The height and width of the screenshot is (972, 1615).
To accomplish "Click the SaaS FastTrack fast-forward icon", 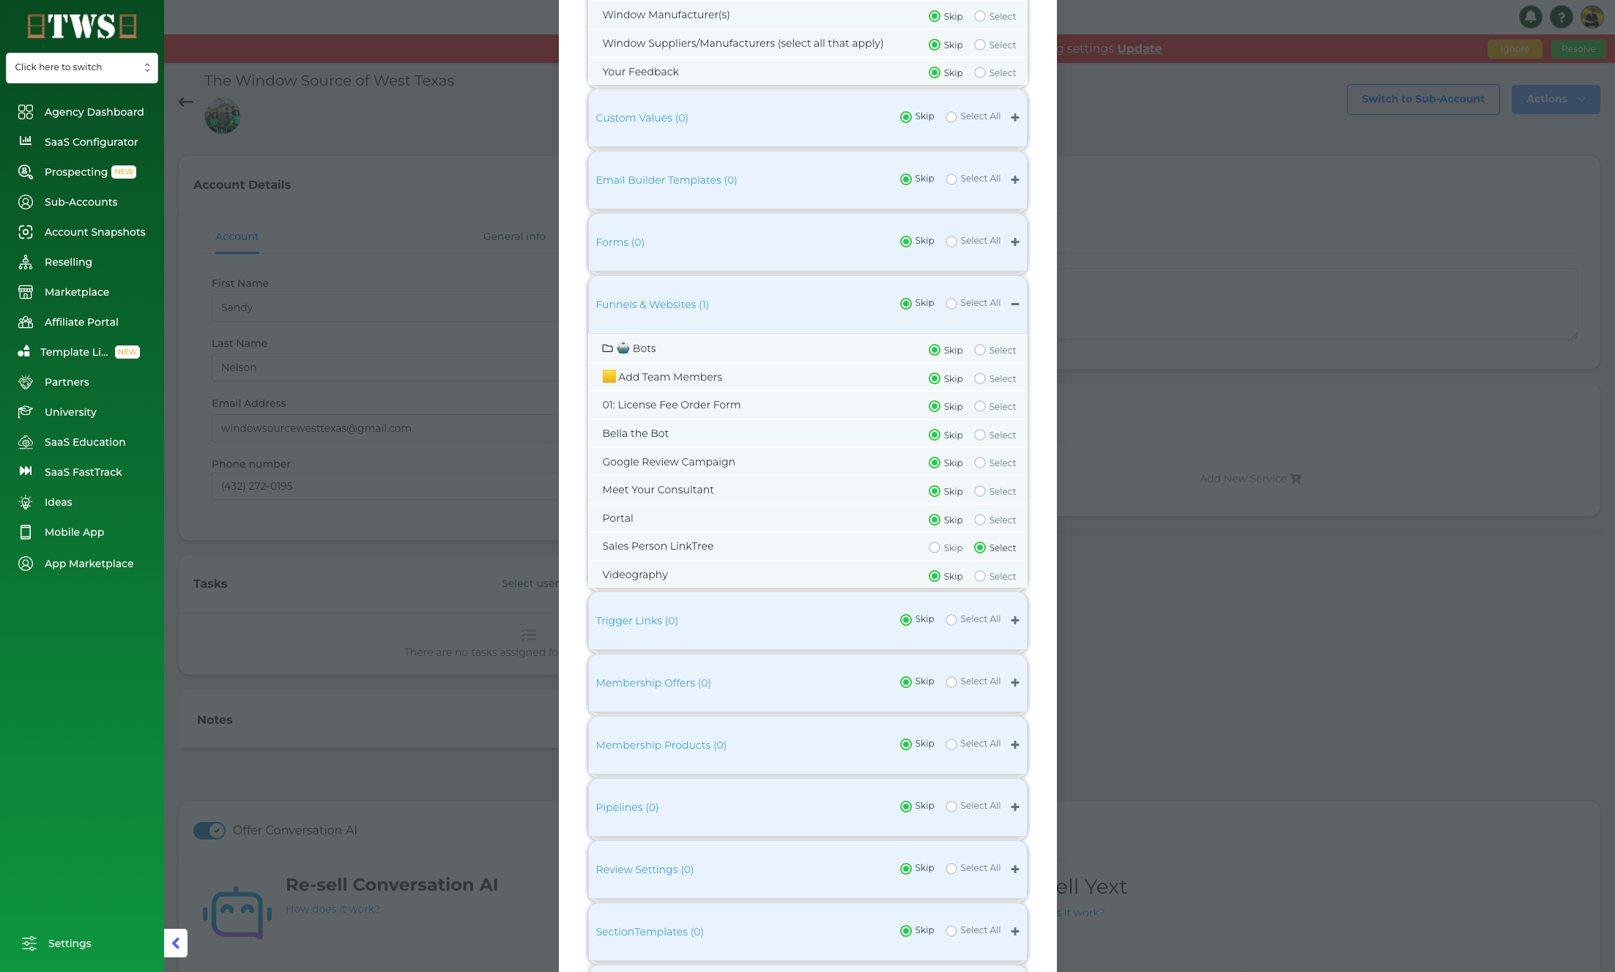I will (26, 471).
